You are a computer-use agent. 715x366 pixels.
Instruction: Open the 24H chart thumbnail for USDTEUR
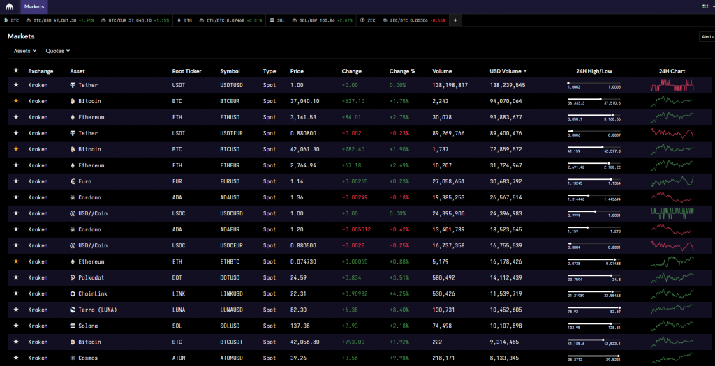pyautogui.click(x=672, y=133)
